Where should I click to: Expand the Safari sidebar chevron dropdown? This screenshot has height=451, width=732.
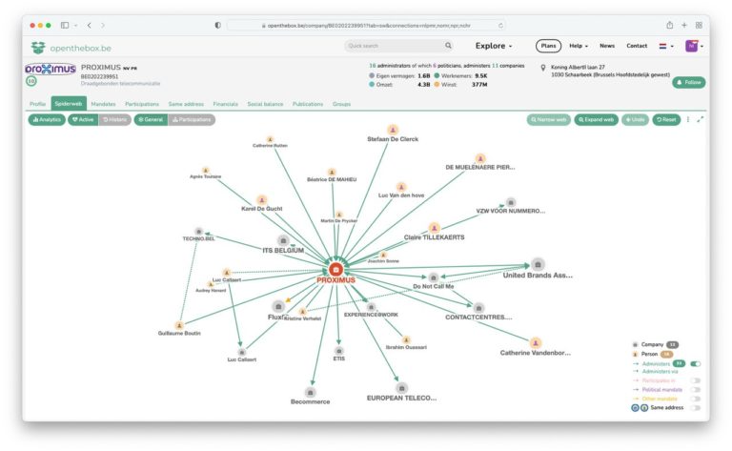pos(75,25)
